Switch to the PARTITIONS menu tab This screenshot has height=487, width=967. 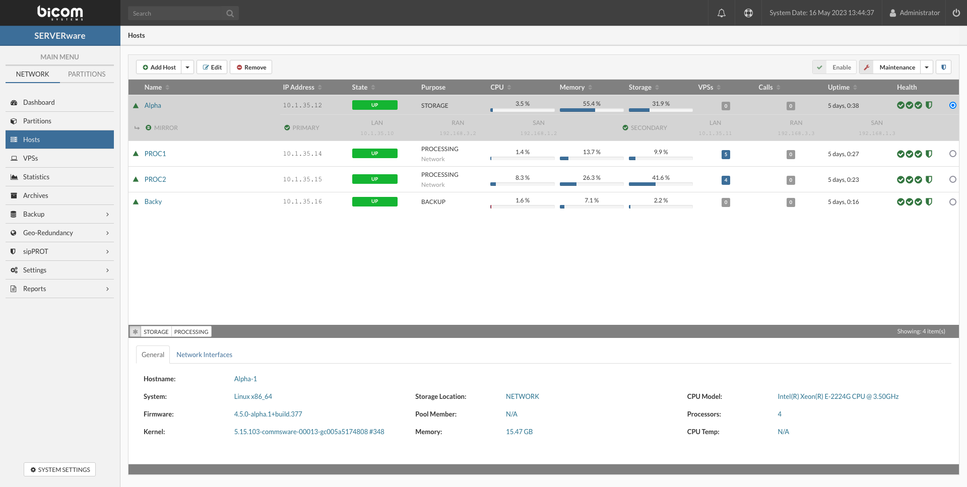87,74
